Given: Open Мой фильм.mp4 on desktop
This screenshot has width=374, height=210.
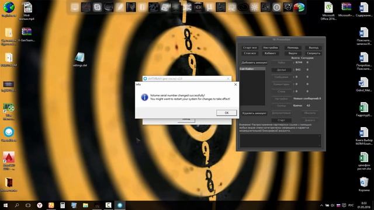Looking at the screenshot, I should point(27,10).
